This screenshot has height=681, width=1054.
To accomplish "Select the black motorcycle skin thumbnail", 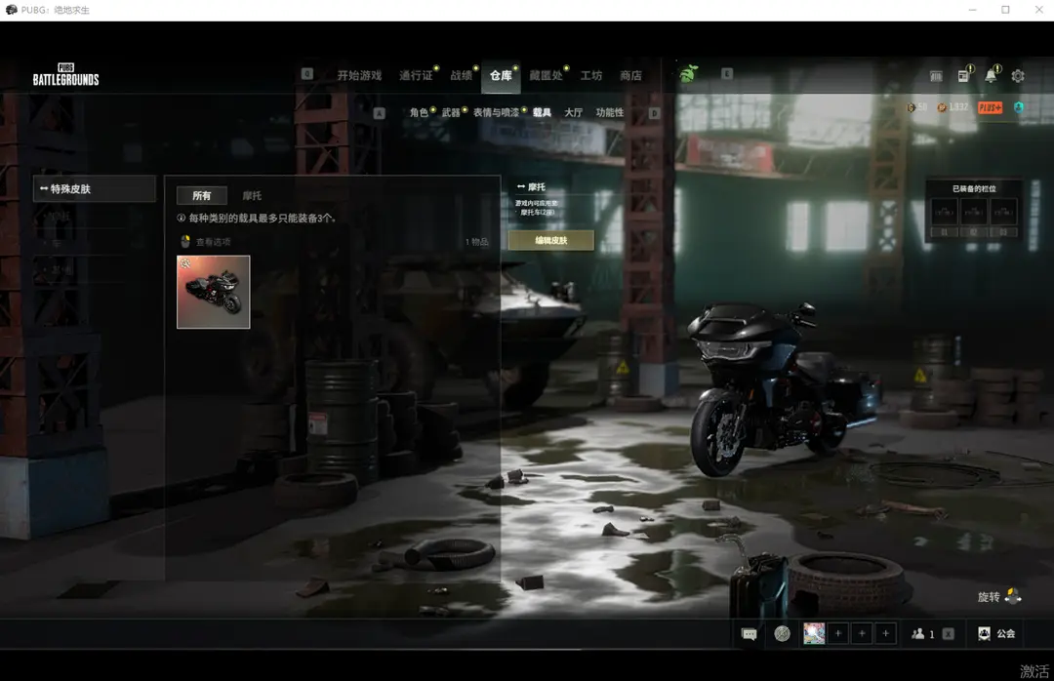I will 213,292.
